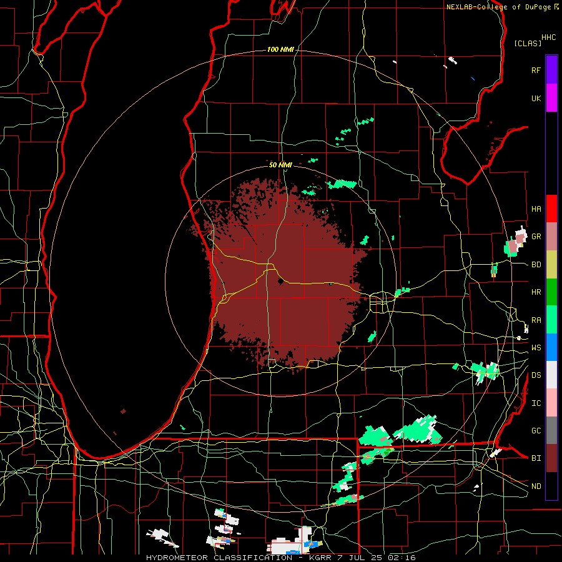Click the "[CLAS]" units label

coord(528,43)
